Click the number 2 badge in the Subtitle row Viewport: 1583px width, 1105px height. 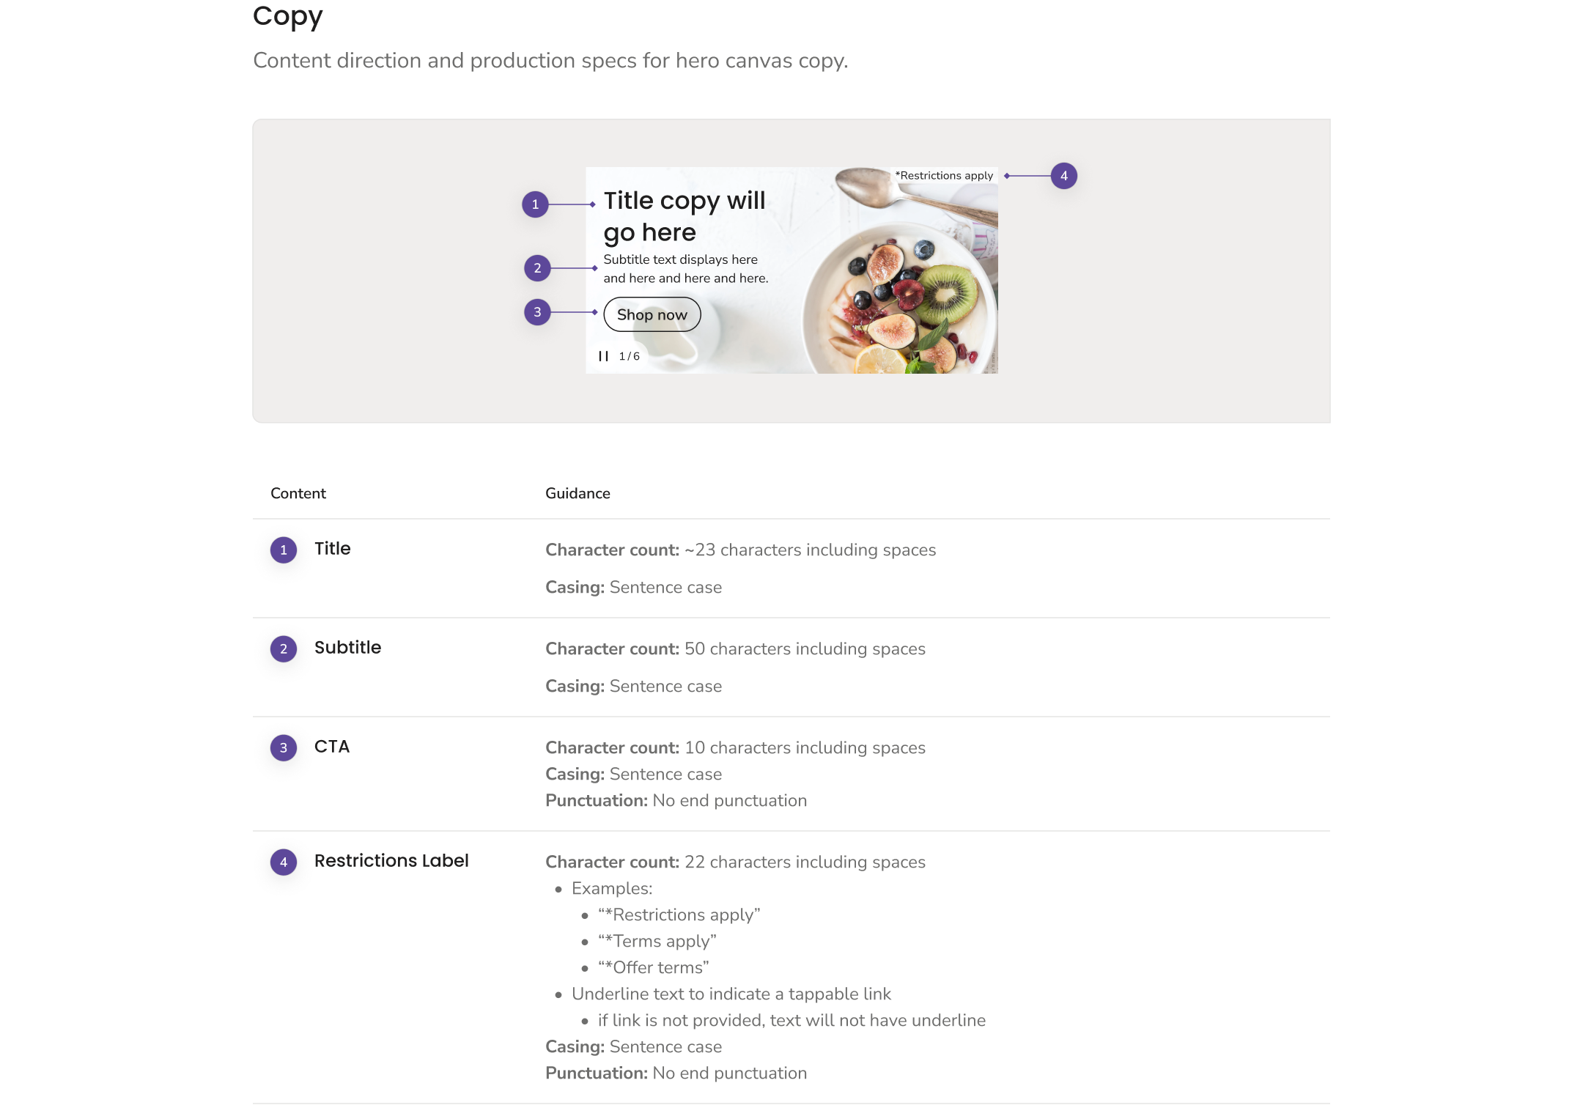tap(284, 649)
